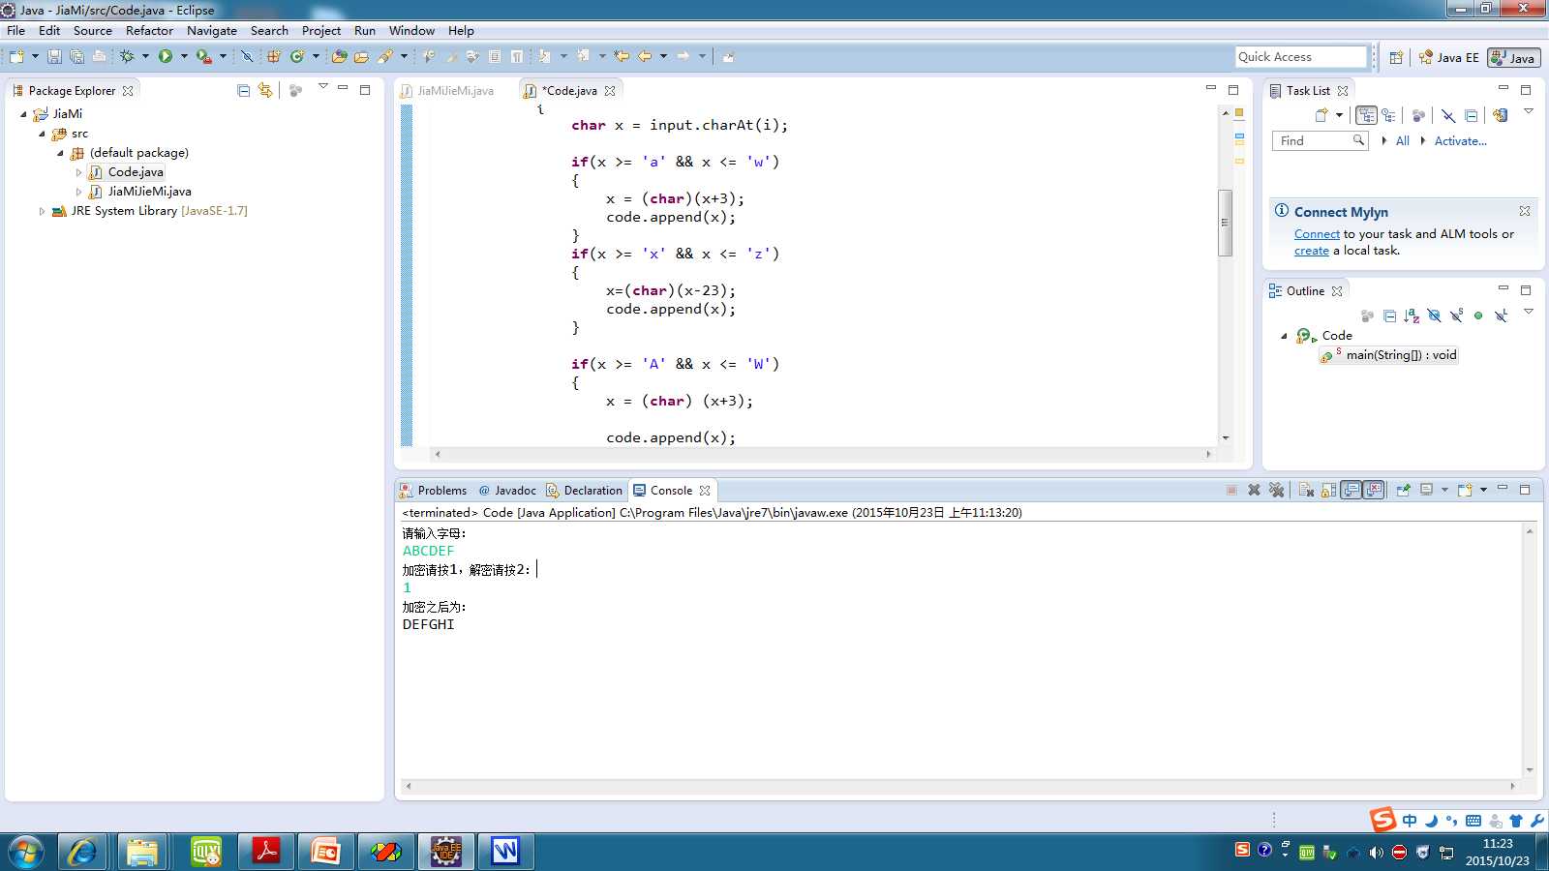Open the Run button dropdown arrow
This screenshot has width=1549, height=871.
click(184, 57)
